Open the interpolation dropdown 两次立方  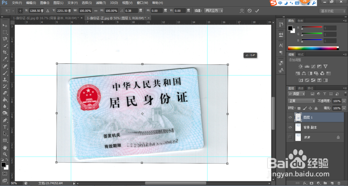[214, 11]
